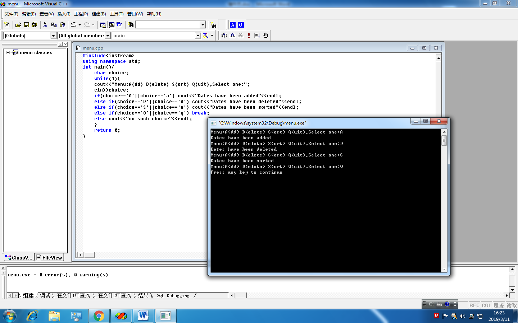Viewport: 518px width, 323px height.
Task: Click the Find in Files binoculars icon
Action: 131,25
